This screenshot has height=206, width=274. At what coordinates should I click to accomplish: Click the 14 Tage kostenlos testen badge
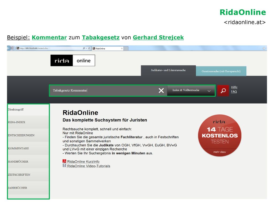tap(220, 135)
